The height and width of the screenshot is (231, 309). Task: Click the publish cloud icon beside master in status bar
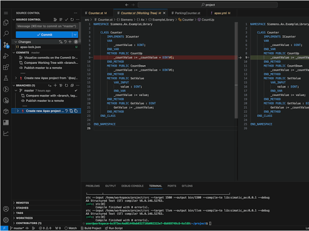pos(27,228)
